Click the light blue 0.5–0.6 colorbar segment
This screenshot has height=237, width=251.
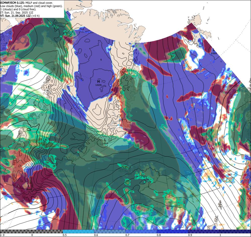(78, 231)
